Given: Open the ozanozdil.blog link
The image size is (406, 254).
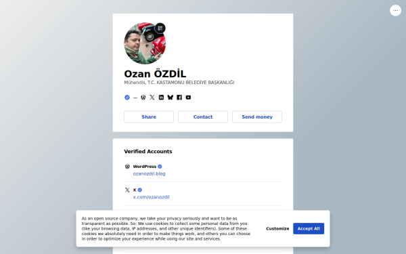Looking at the screenshot, I should (x=149, y=174).
